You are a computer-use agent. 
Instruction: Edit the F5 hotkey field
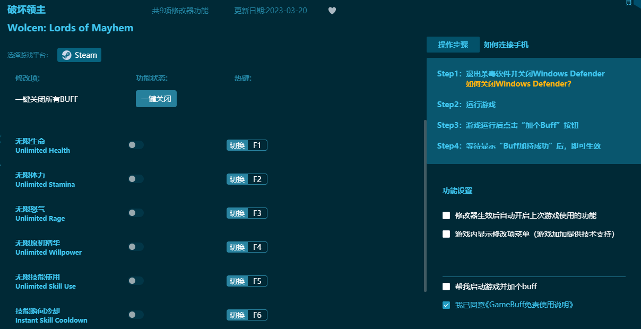tap(257, 281)
